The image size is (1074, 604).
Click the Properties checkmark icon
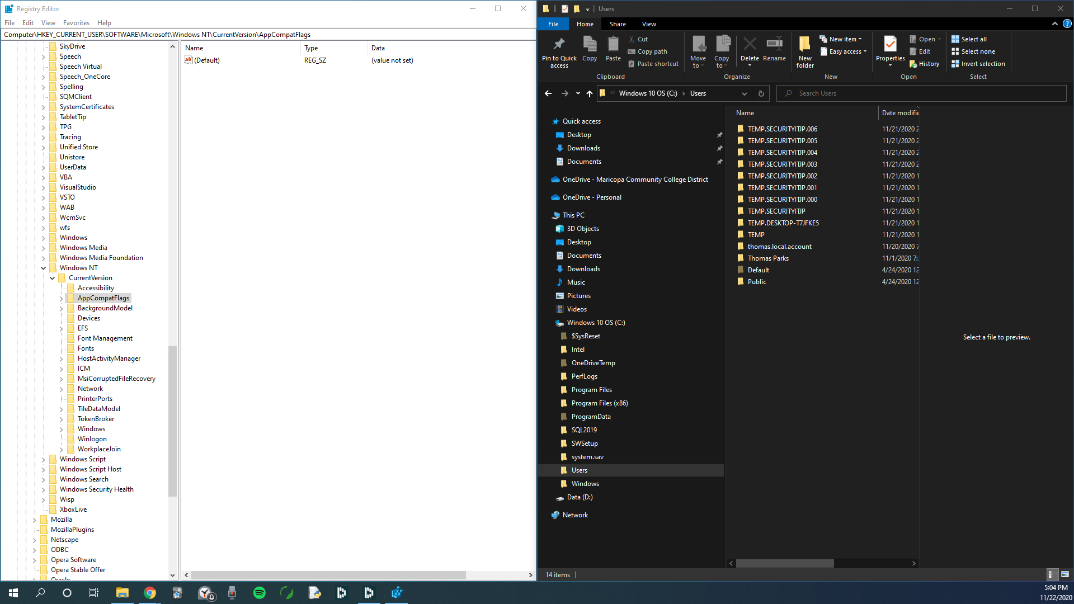click(890, 44)
